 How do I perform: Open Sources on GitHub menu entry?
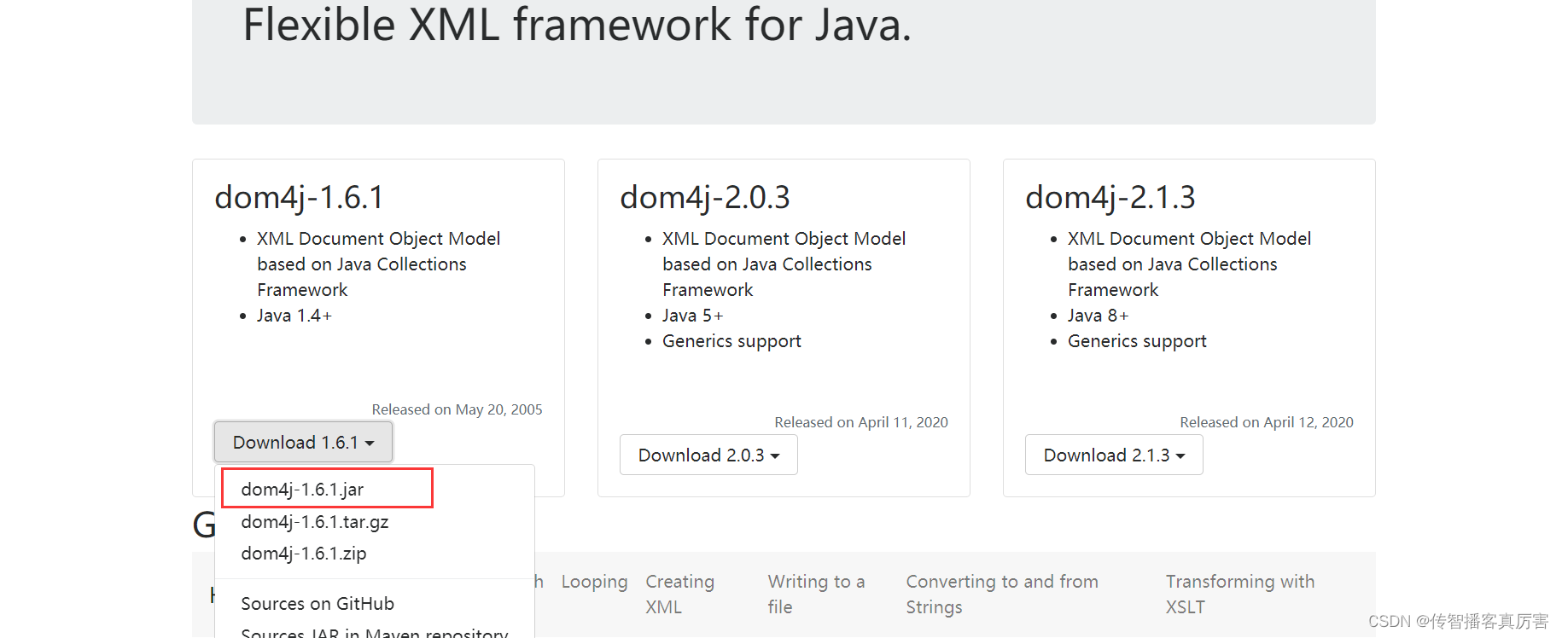tap(375, 603)
